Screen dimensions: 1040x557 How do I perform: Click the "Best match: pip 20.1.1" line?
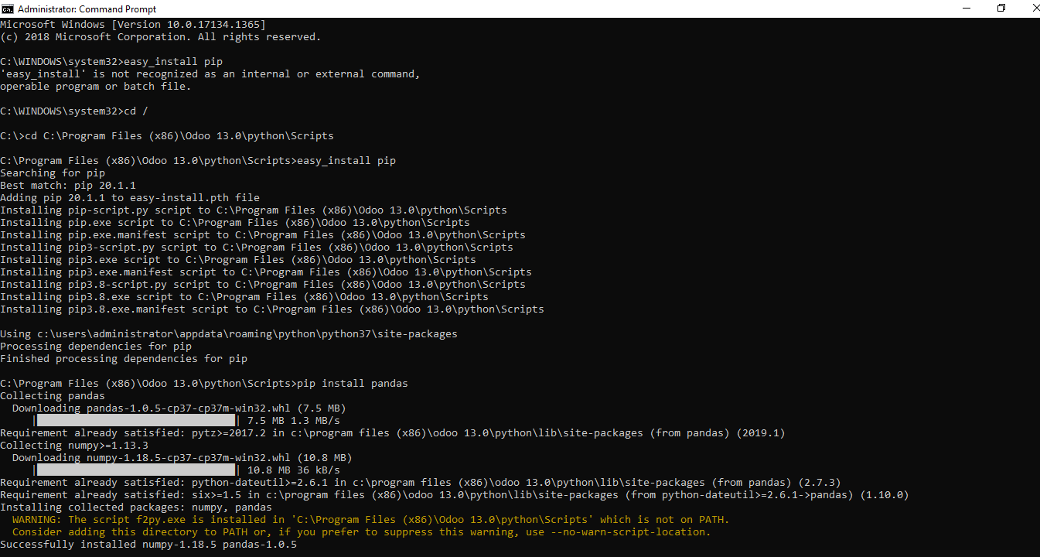point(68,186)
